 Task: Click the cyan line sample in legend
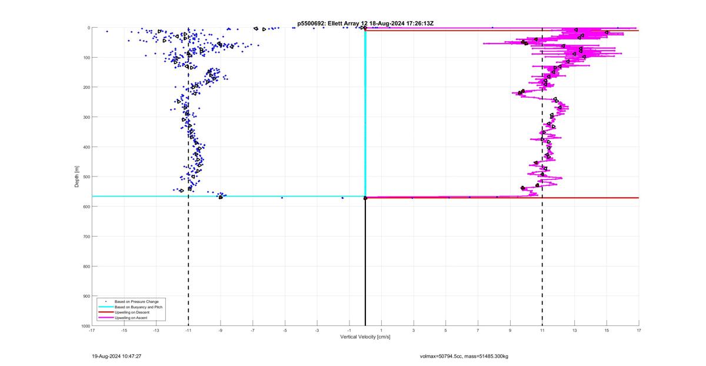pyautogui.click(x=106, y=307)
